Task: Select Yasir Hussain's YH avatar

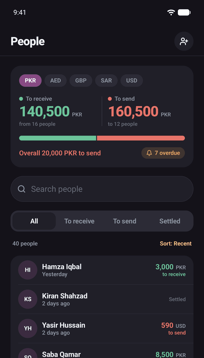Action: [x=28, y=328]
